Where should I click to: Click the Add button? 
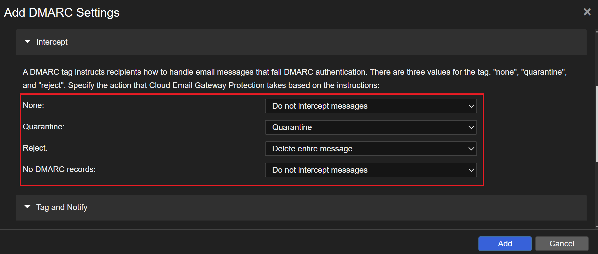504,244
